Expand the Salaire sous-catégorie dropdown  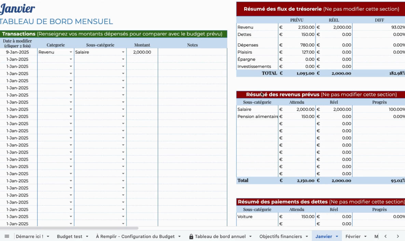pos(123,52)
